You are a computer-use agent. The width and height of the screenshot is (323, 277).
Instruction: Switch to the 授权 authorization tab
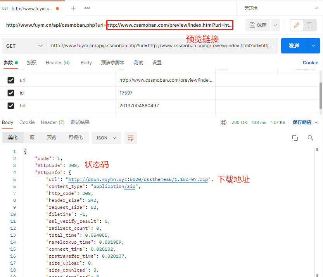click(32, 62)
